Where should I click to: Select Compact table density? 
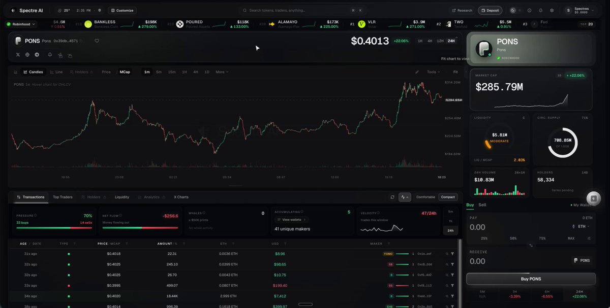click(x=448, y=197)
